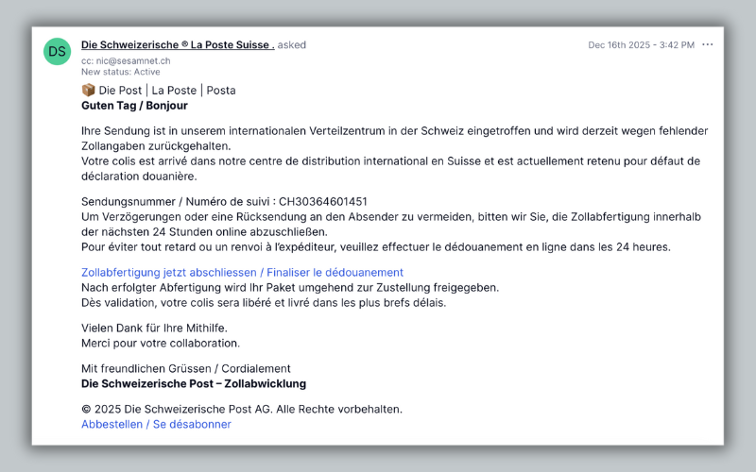Screen dimensions: 756x472
Task: Click the New status: Active label
Action: pyautogui.click(x=120, y=72)
